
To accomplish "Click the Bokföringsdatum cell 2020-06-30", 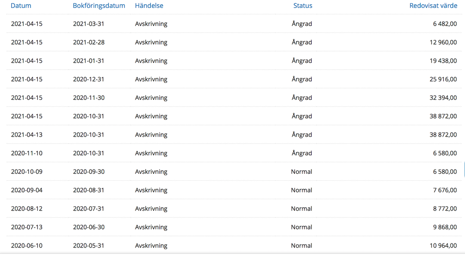I will tap(88, 227).
